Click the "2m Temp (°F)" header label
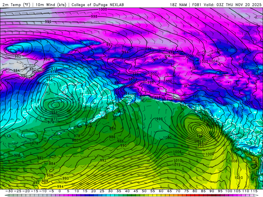Image resolution: width=263 pixels, height=197 pixels. click(x=16, y=5)
